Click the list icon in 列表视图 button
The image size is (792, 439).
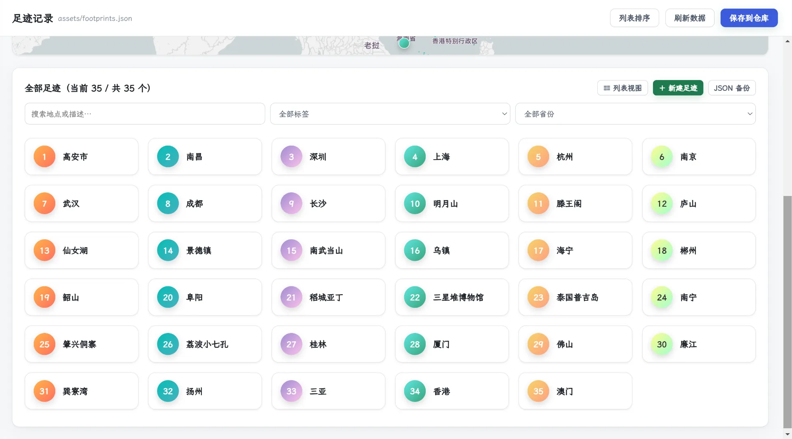tap(607, 88)
